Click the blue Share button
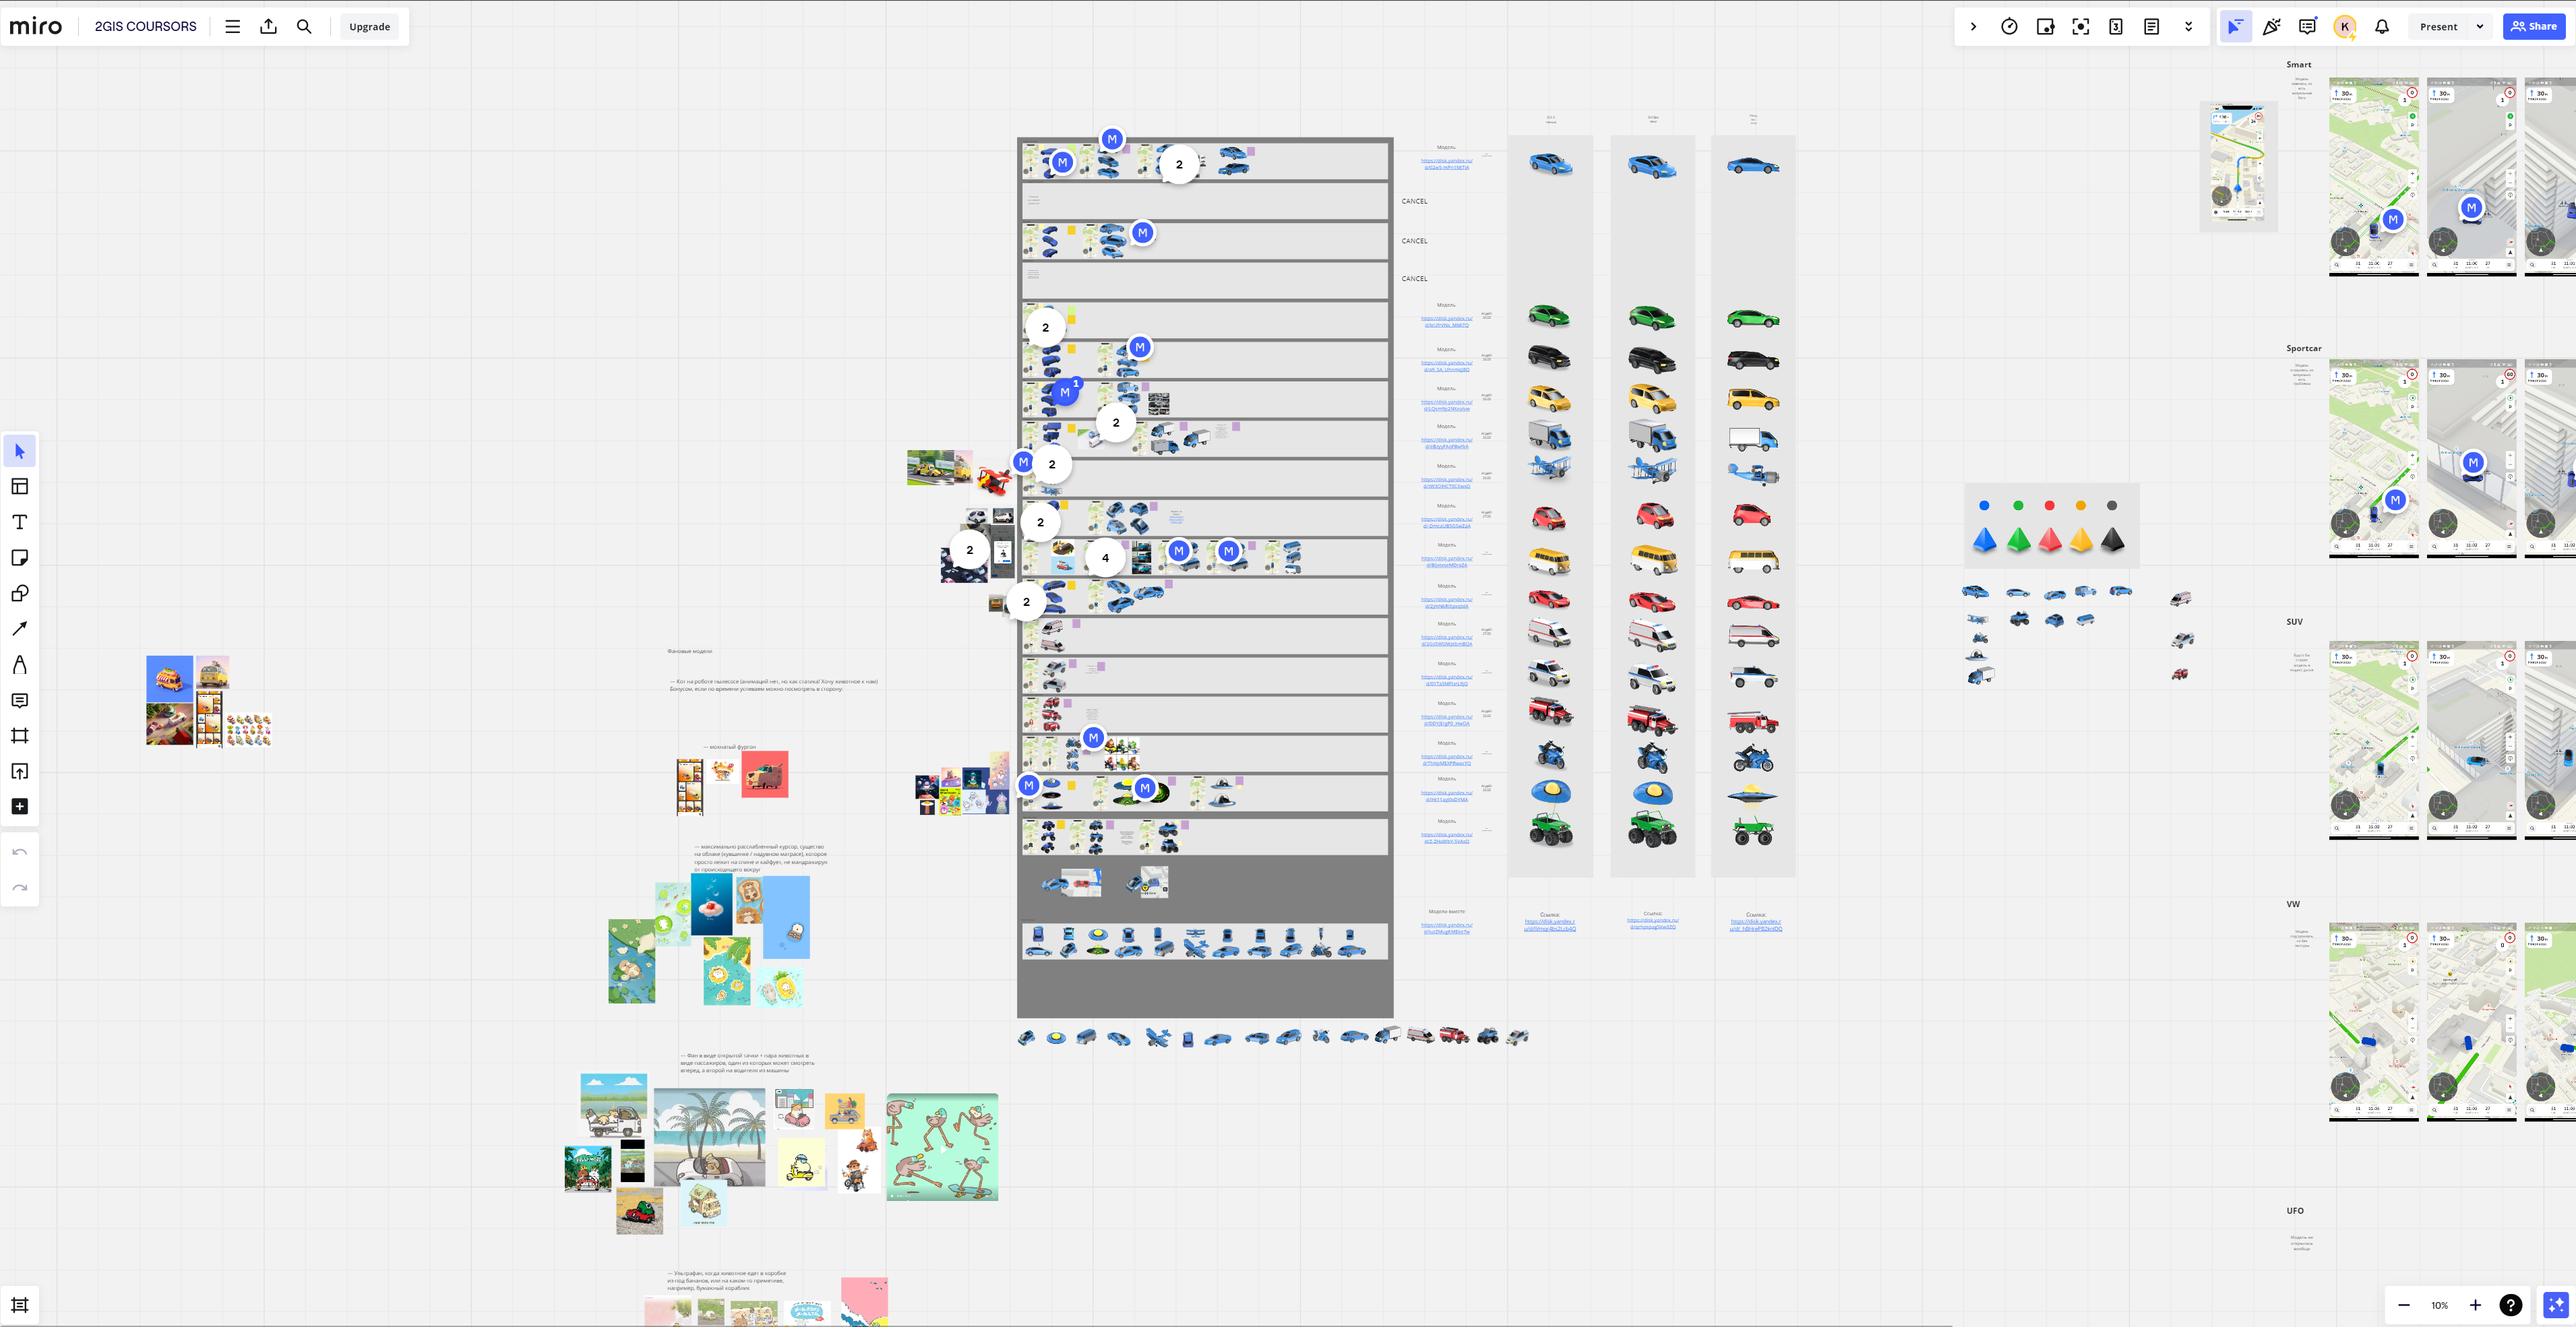Viewport: 2576px width, 1327px height. (2534, 27)
